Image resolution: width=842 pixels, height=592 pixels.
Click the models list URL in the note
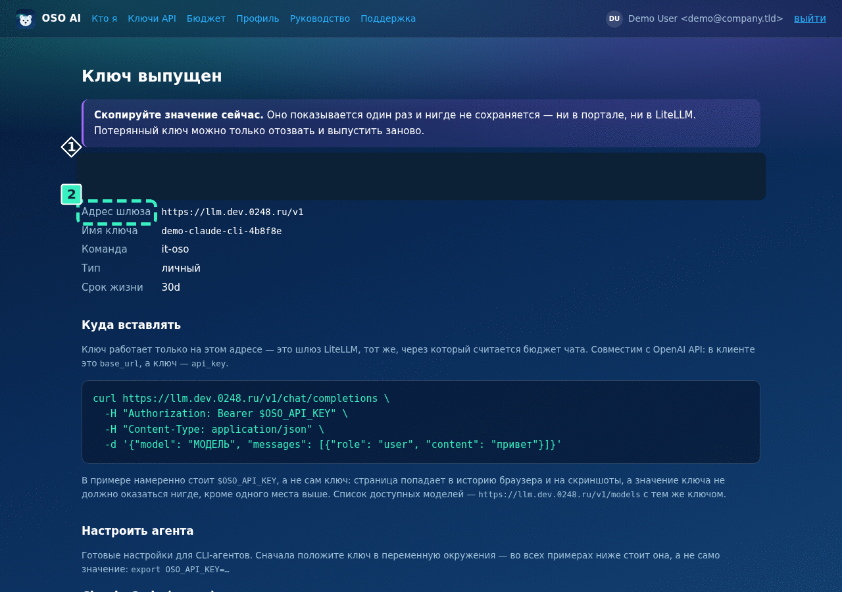pyautogui.click(x=559, y=495)
